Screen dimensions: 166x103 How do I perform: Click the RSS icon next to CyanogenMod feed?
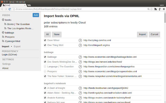click(3, 41)
